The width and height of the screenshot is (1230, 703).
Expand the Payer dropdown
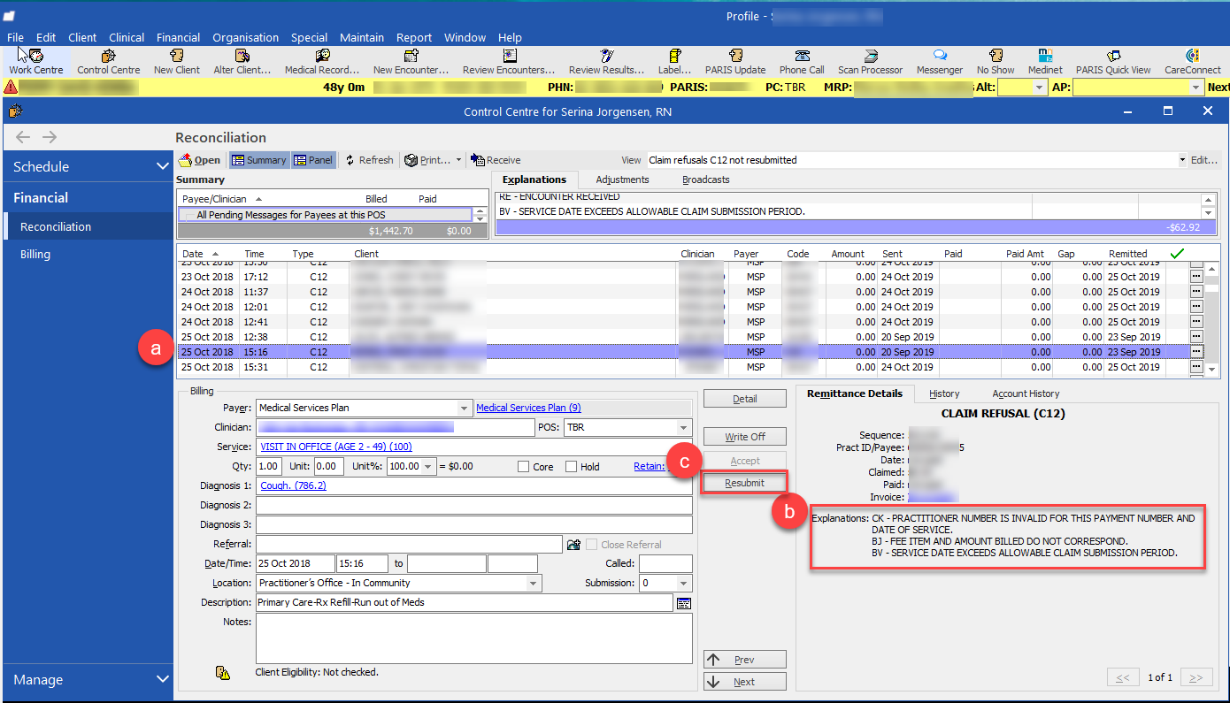pos(464,409)
